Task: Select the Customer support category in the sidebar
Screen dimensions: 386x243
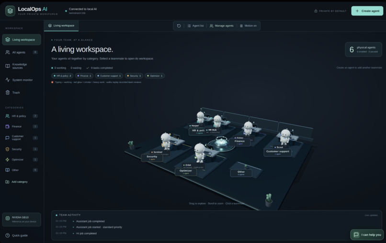Action: [22, 138]
